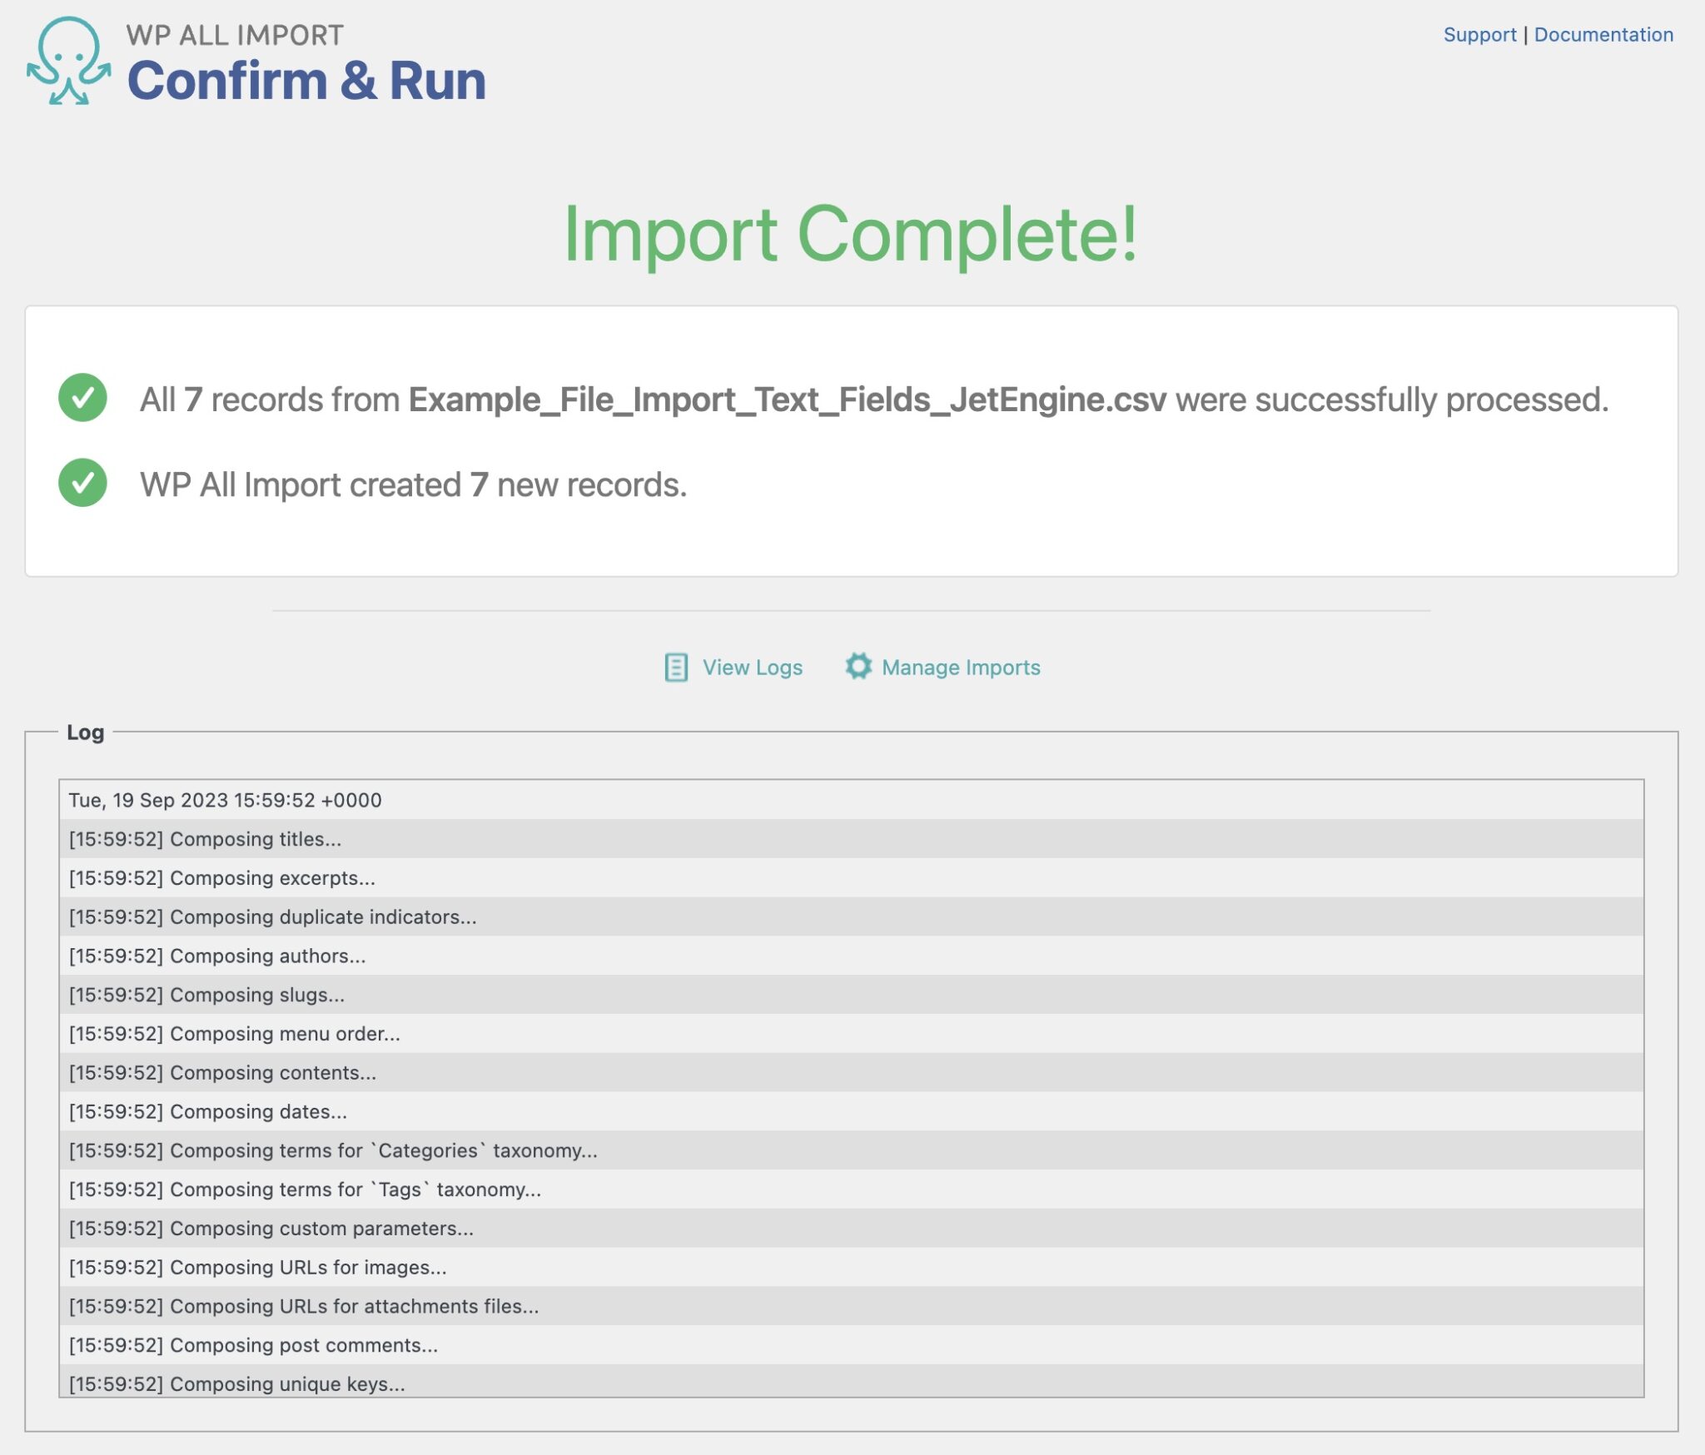Click the Manage Imports text link
The height and width of the screenshot is (1455, 1705).
[962, 667]
